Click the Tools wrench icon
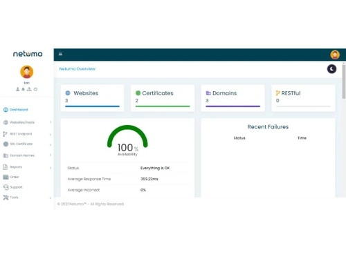This screenshot has width=346, height=259. point(6,198)
